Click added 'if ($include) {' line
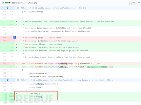Screen dimensions: 141x105 (33, 94)
